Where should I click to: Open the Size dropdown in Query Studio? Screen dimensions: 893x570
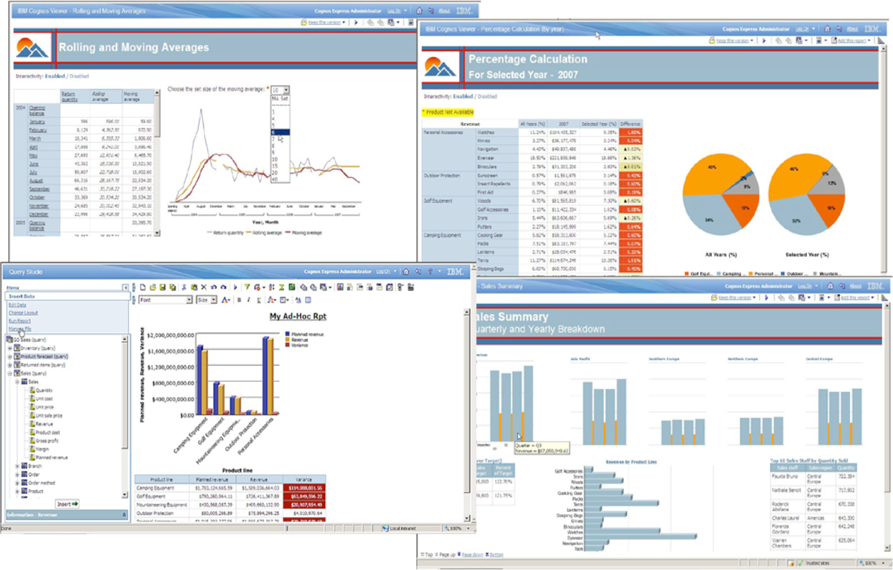click(x=214, y=300)
